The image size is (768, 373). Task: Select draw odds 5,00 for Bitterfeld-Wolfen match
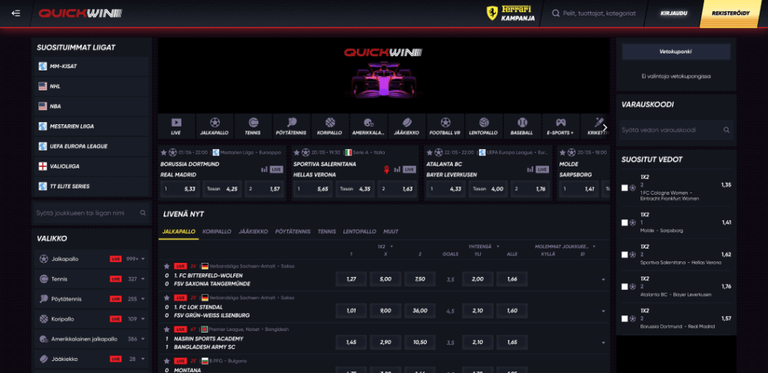[x=385, y=279]
